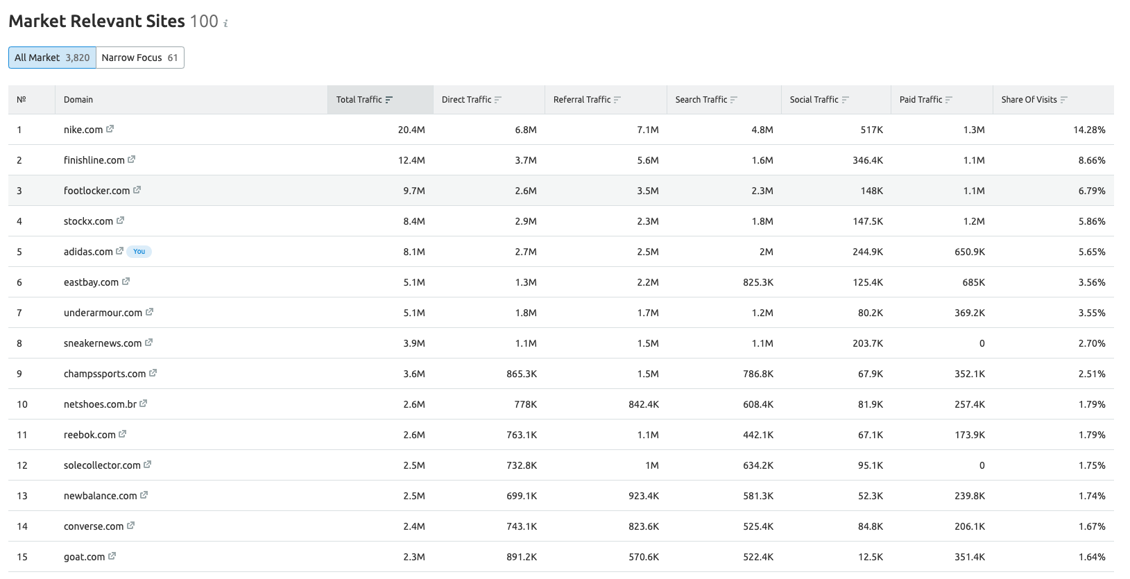Open external link icon next to reebok.com

tap(122, 434)
